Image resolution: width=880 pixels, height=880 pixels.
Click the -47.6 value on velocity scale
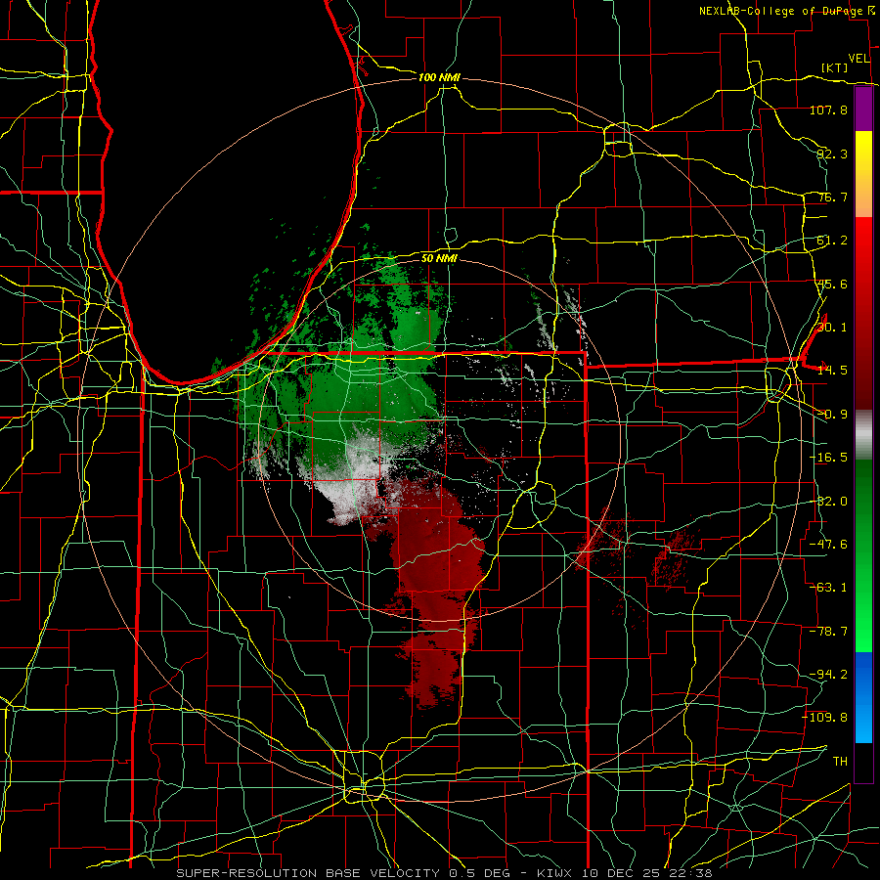(x=828, y=545)
